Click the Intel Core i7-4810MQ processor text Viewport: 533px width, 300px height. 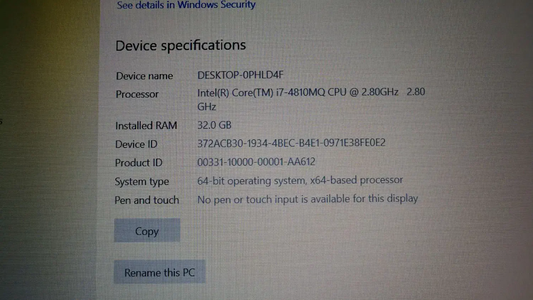point(298,92)
